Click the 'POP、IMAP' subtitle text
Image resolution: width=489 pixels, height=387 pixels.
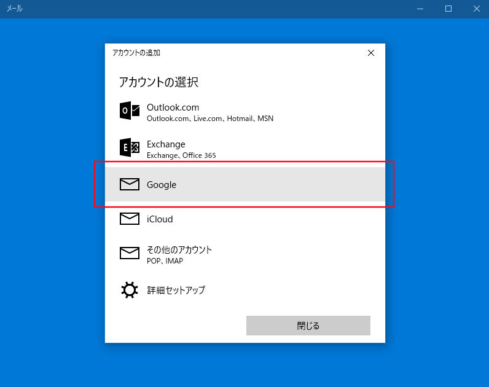[165, 261]
